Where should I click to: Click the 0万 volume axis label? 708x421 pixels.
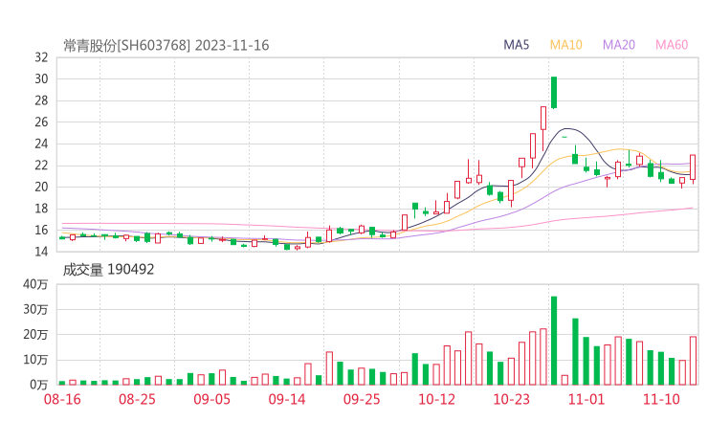39,385
